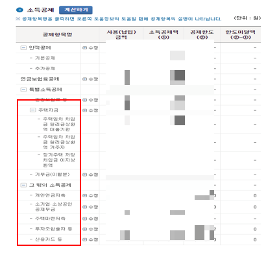
Task: Click the 개인연금저축 item name
Action: point(50,195)
